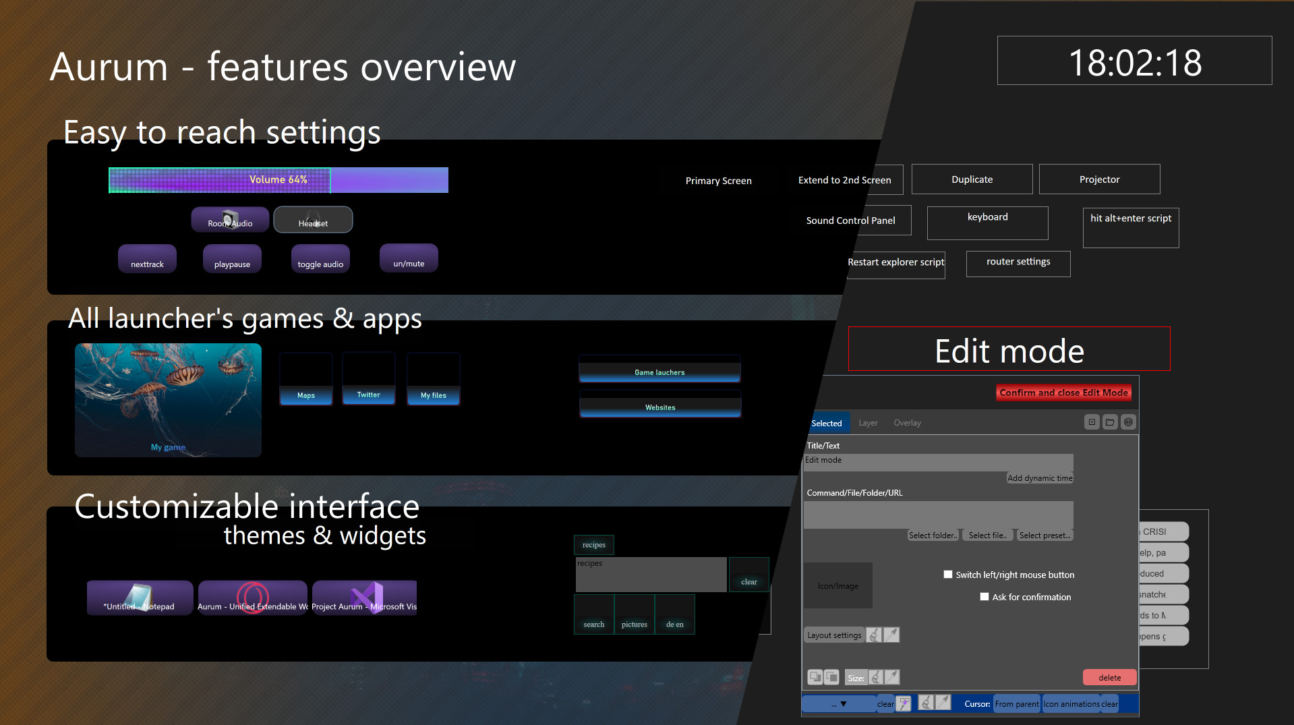
Task: Switch to the Layer tab
Action: (x=868, y=422)
